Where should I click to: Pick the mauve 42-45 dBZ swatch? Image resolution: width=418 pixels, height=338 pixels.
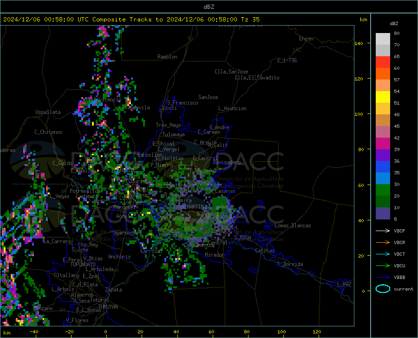[x=383, y=132]
